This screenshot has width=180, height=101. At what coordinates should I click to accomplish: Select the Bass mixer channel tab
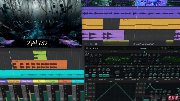(65, 81)
